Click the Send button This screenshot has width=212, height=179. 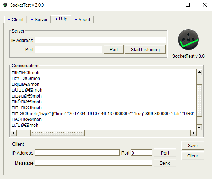tap(165, 163)
